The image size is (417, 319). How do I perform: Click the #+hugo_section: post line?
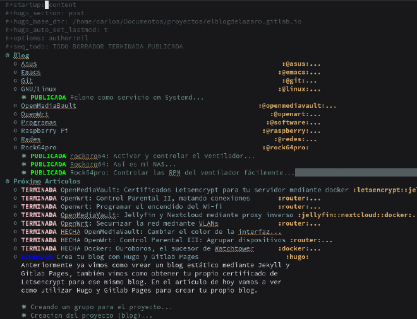pos(45,13)
